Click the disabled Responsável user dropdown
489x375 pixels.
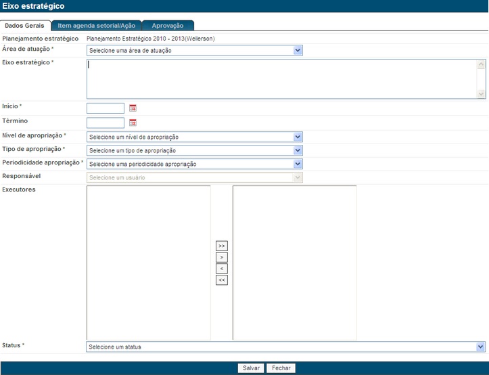(x=195, y=177)
